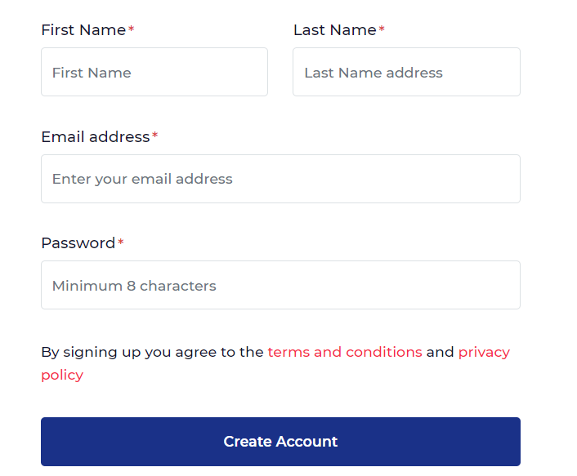Image resolution: width=577 pixels, height=476 pixels.
Task: Click the 'By signing up you agree' text
Action: click(152, 352)
